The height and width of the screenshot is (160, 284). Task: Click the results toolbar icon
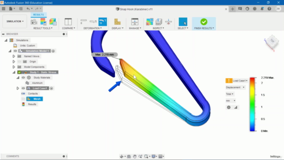click(53, 22)
